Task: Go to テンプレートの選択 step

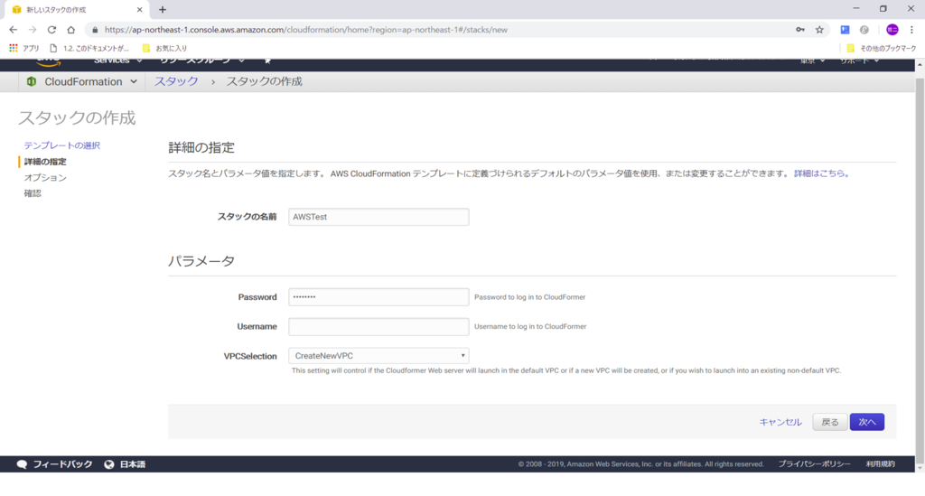Action: click(62, 145)
